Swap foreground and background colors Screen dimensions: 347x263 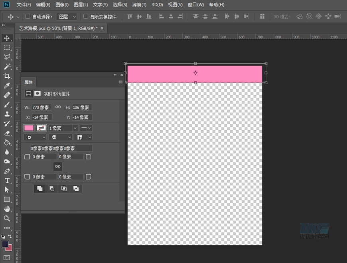(10, 236)
